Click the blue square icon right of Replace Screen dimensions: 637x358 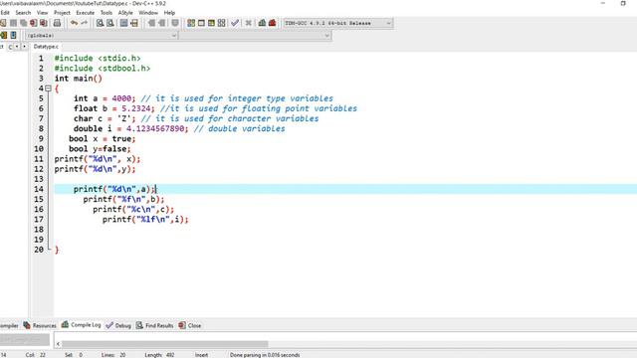[123, 23]
